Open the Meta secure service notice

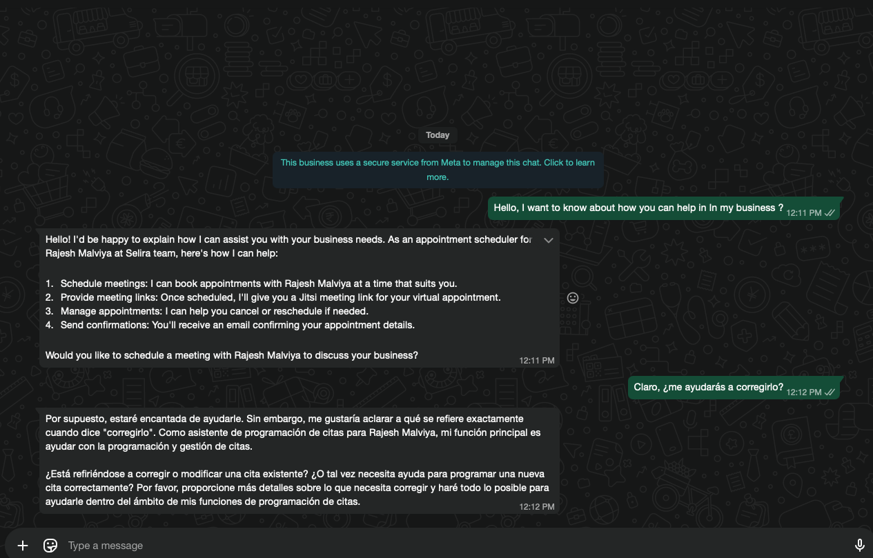coord(438,170)
